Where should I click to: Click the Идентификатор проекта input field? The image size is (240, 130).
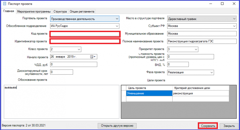pyautogui.click(x=85, y=41)
